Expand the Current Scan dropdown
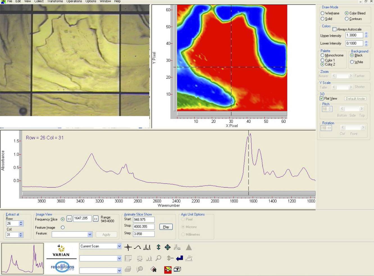 (119, 246)
